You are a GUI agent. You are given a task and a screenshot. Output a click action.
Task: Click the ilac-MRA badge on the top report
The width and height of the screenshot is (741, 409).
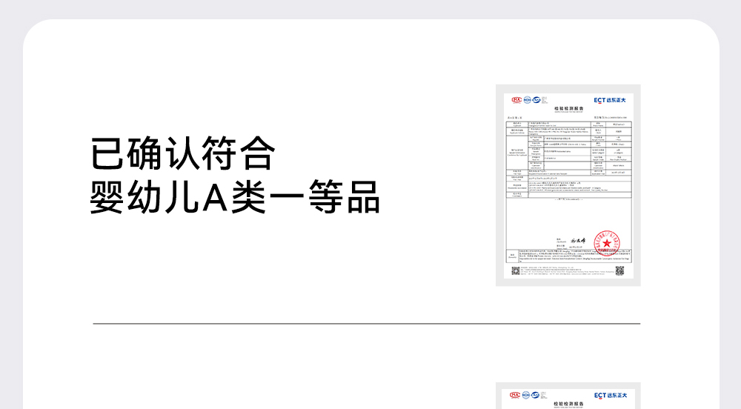coord(528,99)
